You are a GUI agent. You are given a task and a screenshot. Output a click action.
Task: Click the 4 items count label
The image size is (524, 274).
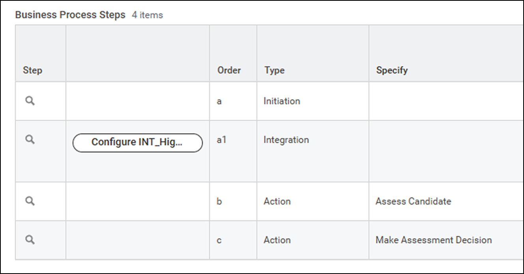point(147,15)
